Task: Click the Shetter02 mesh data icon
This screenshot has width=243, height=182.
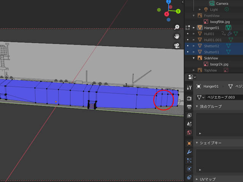Action: point(228,46)
